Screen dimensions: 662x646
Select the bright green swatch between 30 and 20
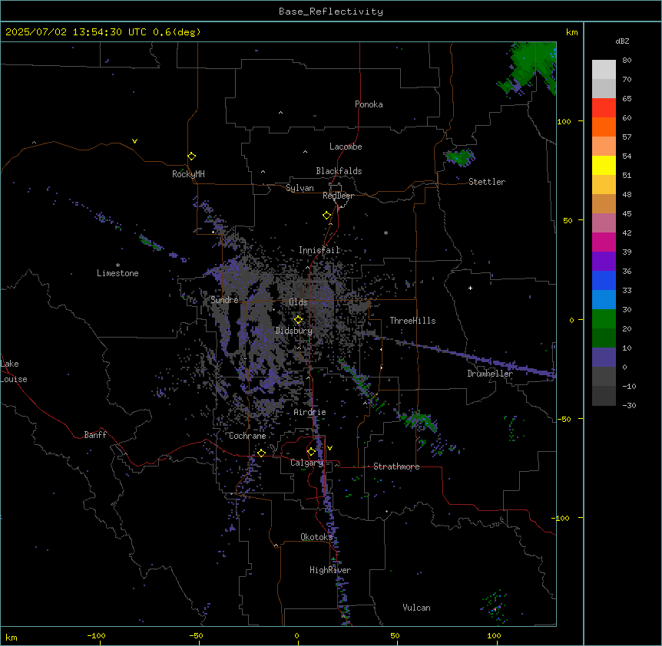(604, 319)
